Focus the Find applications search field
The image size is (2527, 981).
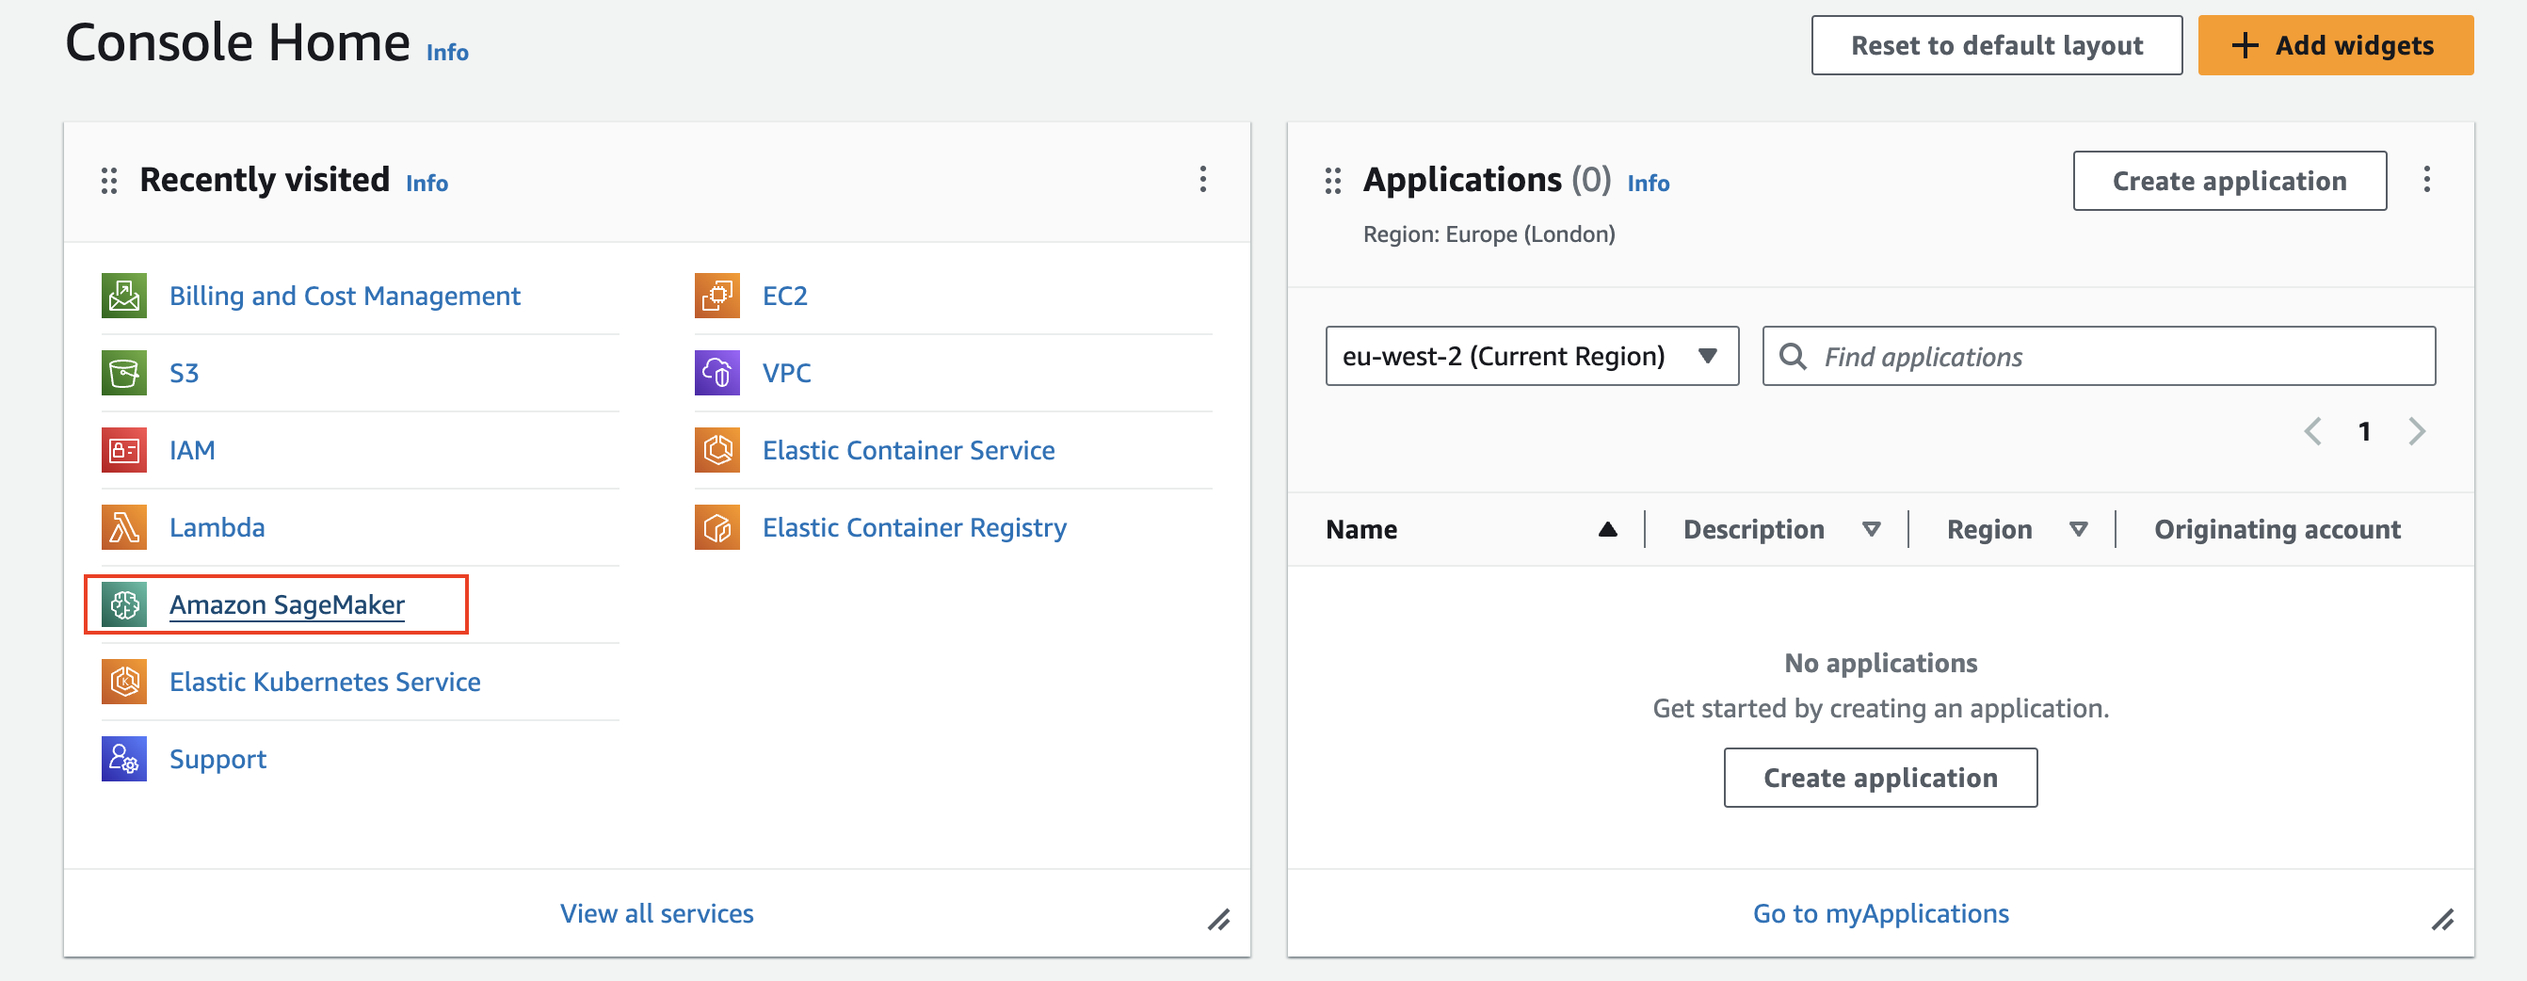coord(2099,356)
